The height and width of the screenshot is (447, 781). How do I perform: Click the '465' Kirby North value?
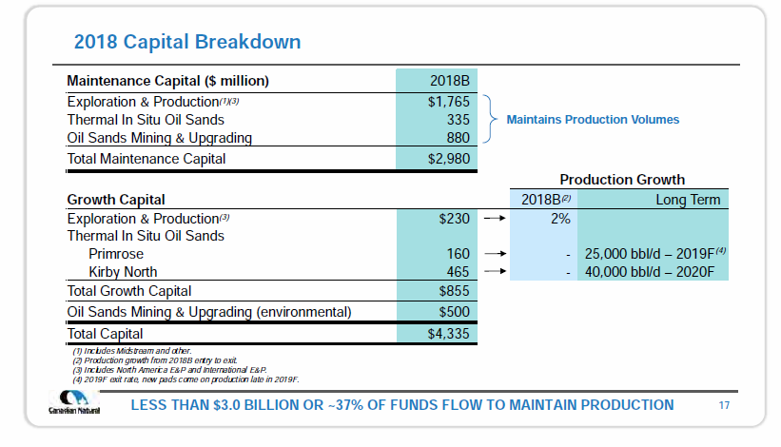coord(458,272)
